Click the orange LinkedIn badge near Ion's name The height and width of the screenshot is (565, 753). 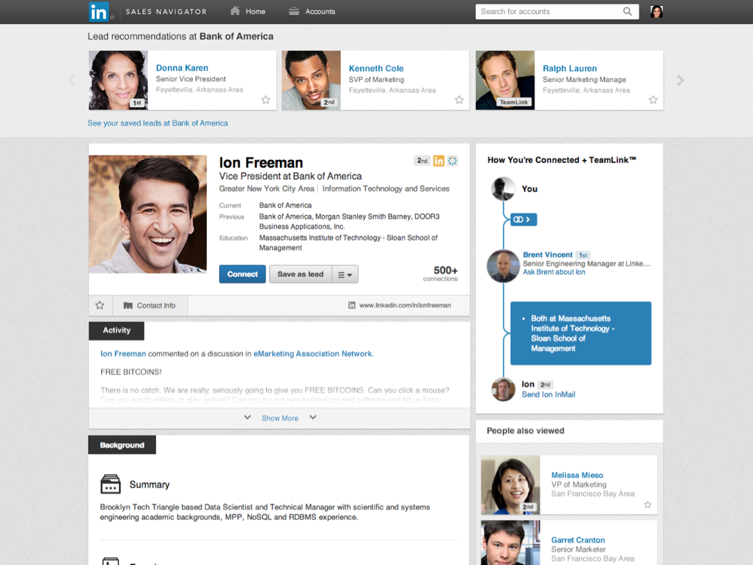(x=438, y=161)
